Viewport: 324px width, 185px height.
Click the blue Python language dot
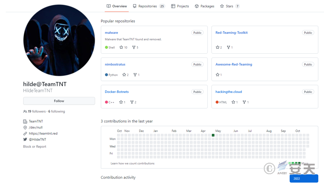pyautogui.click(x=106, y=75)
